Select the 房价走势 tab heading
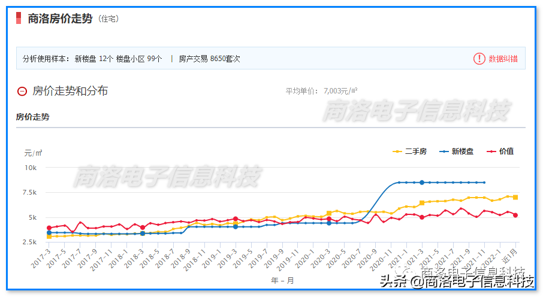543x297 pixels. coord(32,117)
